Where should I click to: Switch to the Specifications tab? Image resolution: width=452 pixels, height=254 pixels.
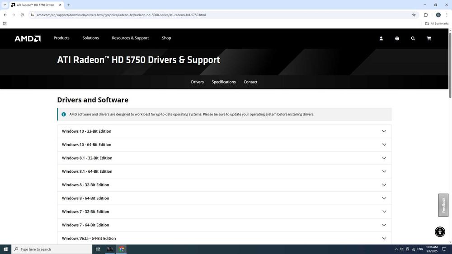223,82
